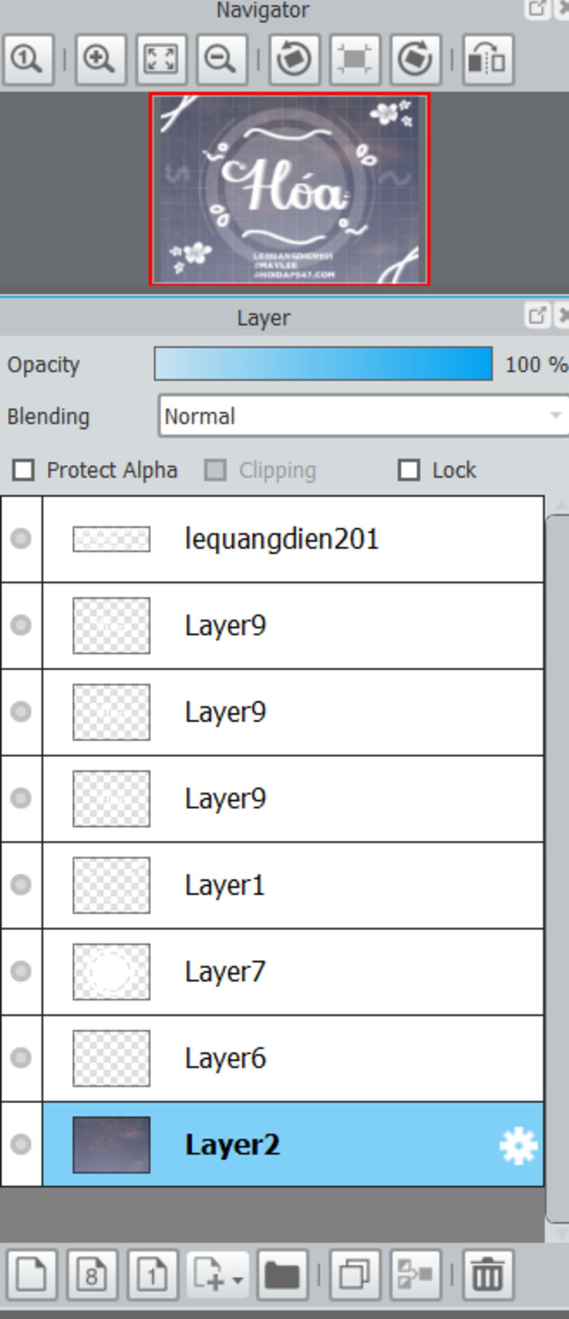Reset zoom to 100% in Navigator

pyautogui.click(x=28, y=59)
